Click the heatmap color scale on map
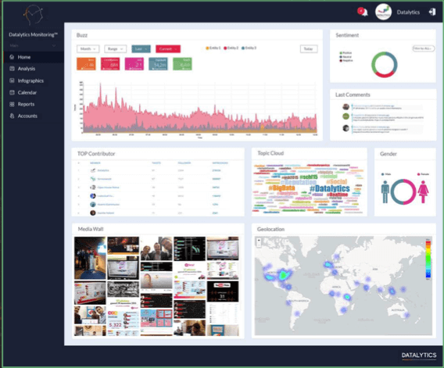Viewport: 444px width, 368px height. pyautogui.click(x=428, y=259)
